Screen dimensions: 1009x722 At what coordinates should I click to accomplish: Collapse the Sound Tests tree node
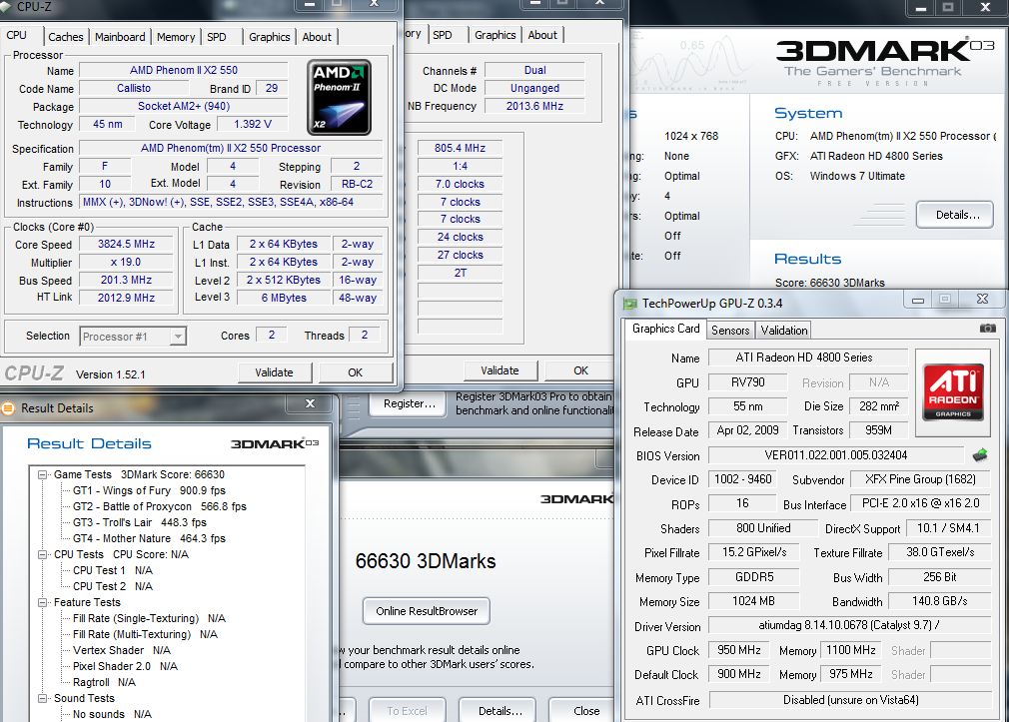[43, 699]
